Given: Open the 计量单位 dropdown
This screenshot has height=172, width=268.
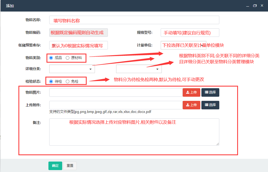Looking at the screenshot, I should tap(184, 45).
